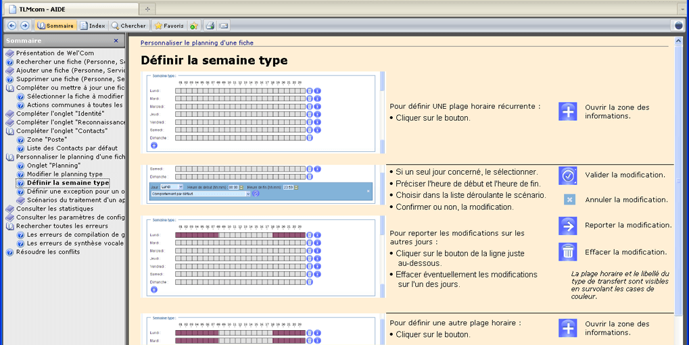Image resolution: width=689 pixels, height=345 pixels.
Task: Click the forward navigation arrow
Action: pos(24,26)
